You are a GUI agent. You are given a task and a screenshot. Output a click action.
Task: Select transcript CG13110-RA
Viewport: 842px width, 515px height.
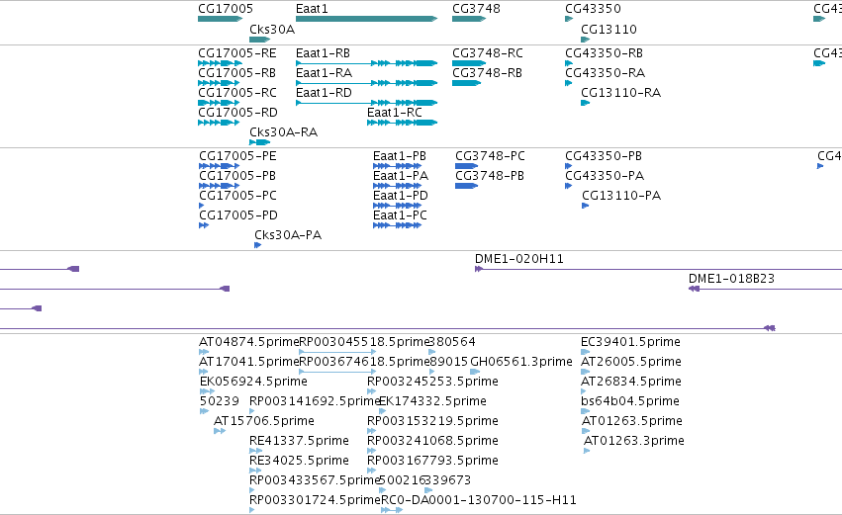coord(620,93)
